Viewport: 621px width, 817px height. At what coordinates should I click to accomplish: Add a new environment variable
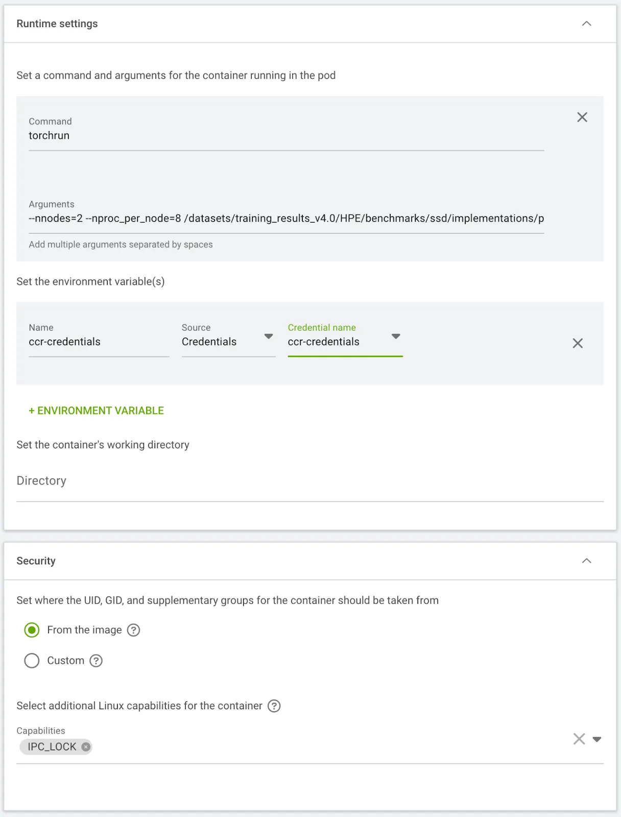pyautogui.click(x=96, y=411)
